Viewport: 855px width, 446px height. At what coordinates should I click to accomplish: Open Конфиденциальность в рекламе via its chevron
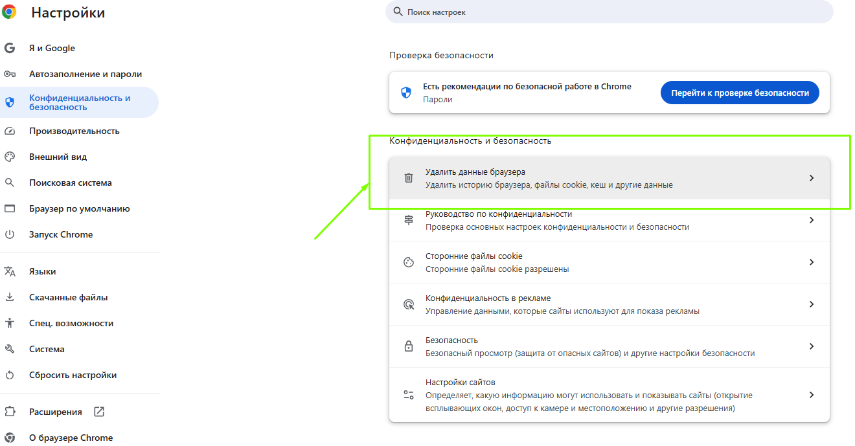pos(812,304)
